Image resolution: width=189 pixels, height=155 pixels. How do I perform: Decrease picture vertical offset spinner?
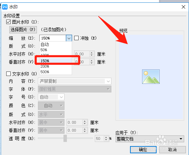[92, 63]
